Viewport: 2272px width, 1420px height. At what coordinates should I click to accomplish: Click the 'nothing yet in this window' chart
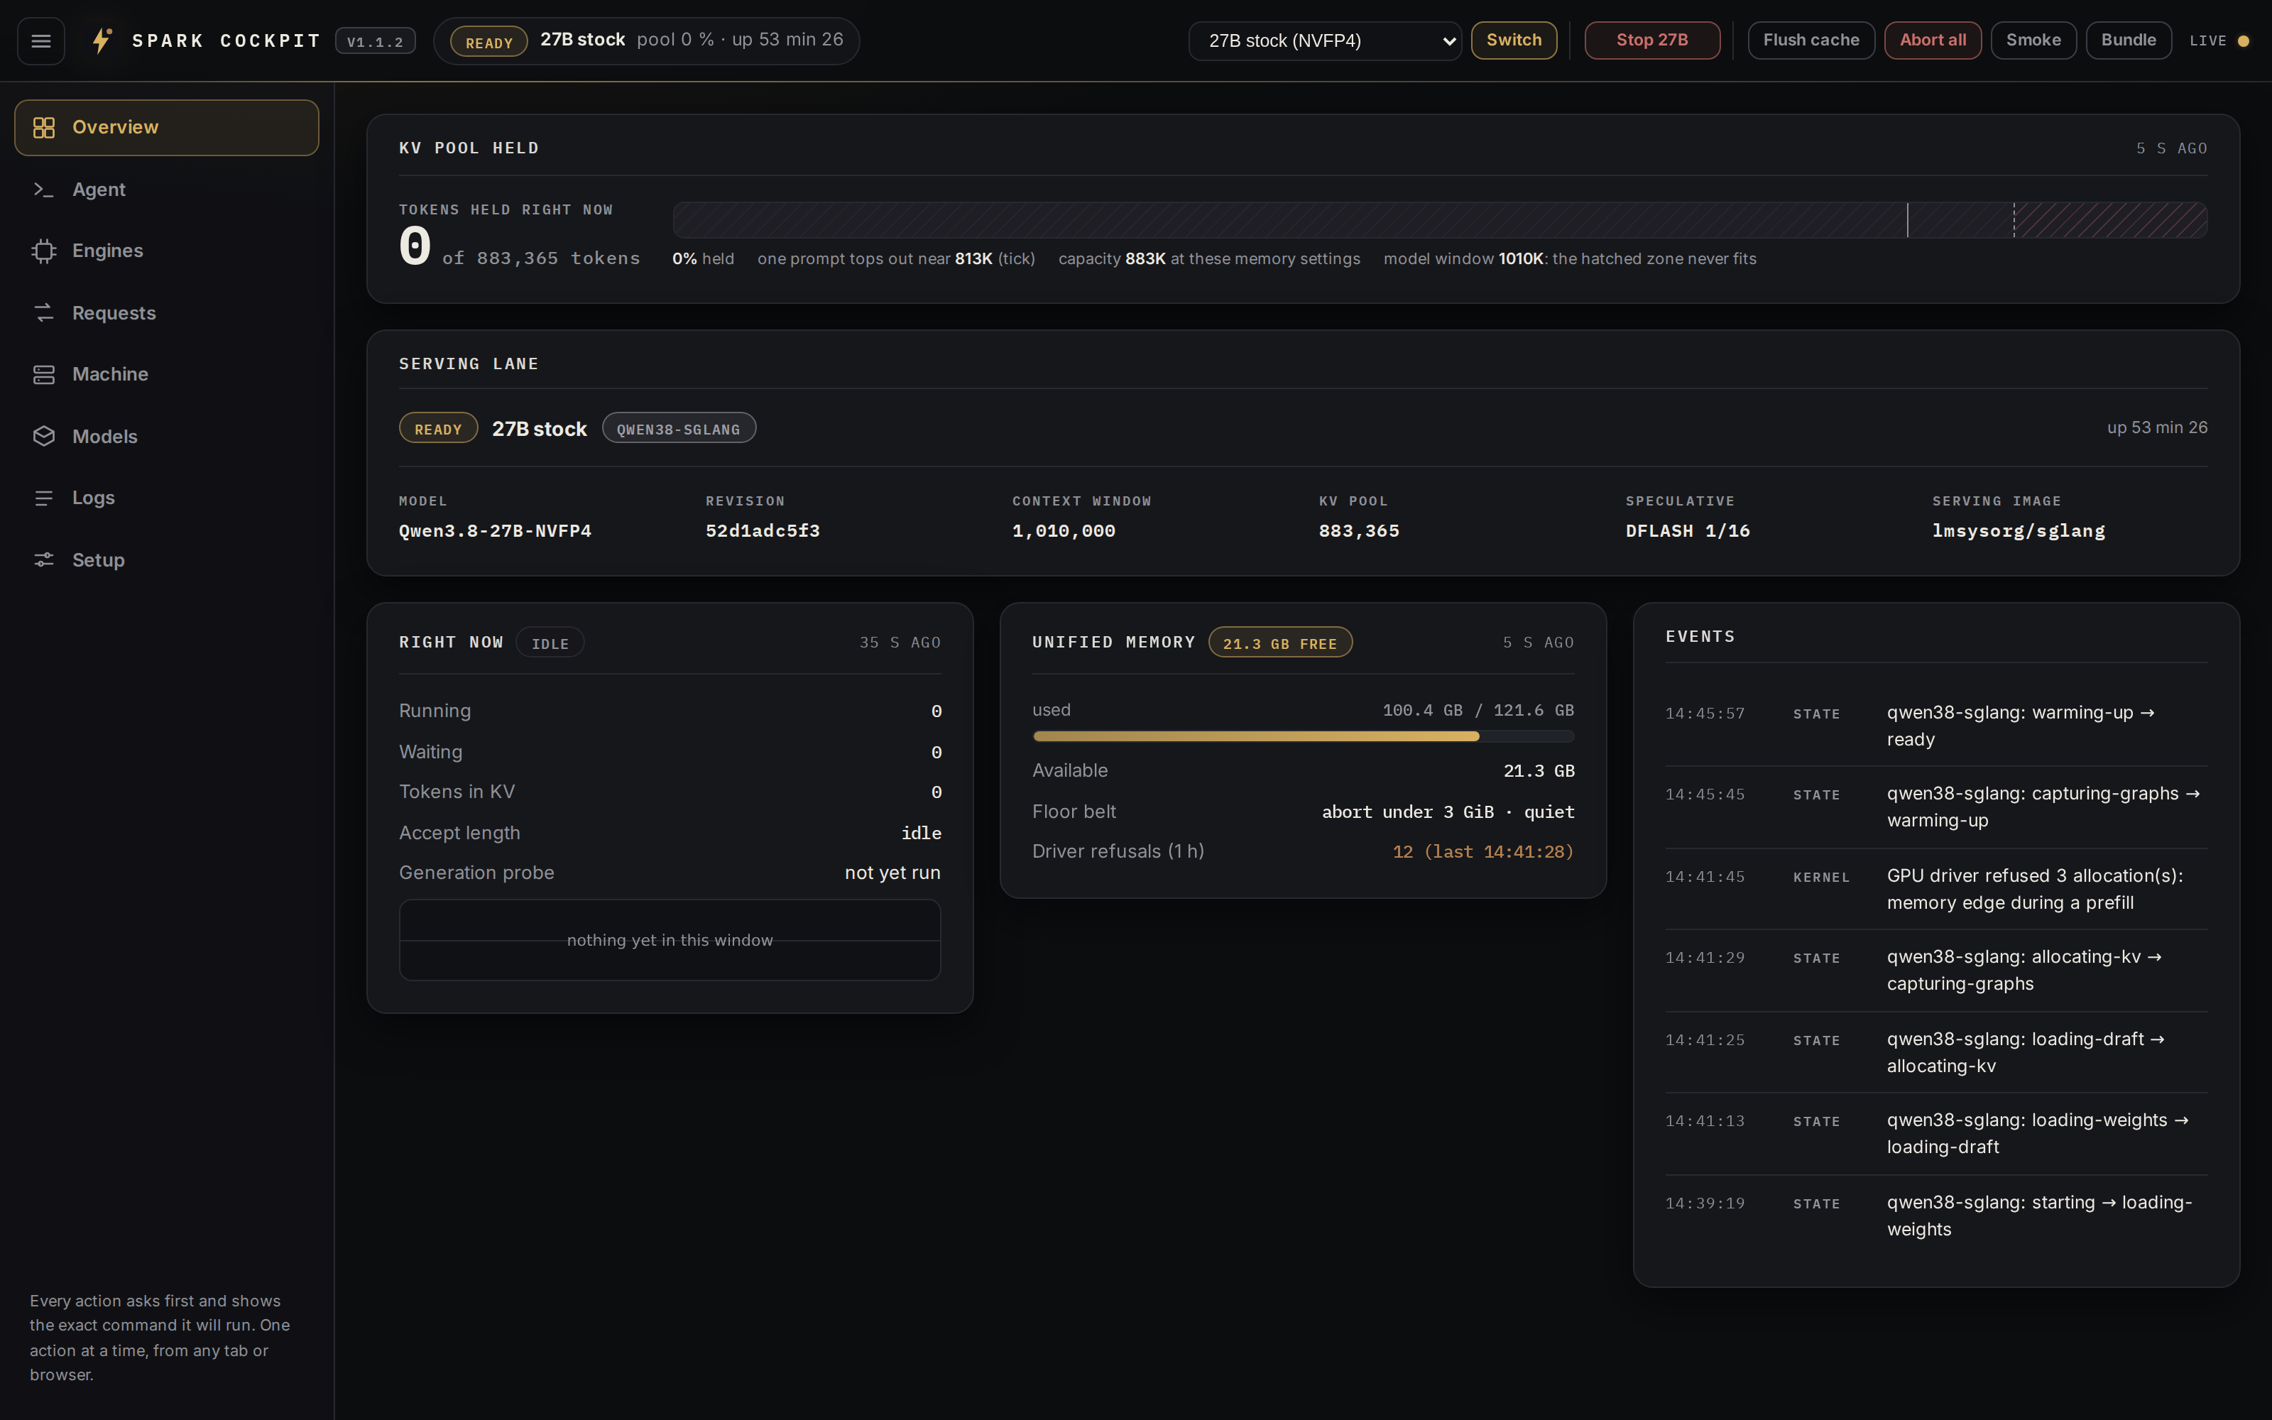coord(670,940)
